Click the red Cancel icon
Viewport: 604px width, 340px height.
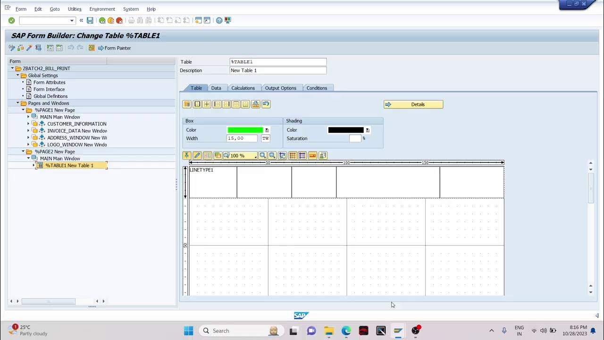point(119,20)
